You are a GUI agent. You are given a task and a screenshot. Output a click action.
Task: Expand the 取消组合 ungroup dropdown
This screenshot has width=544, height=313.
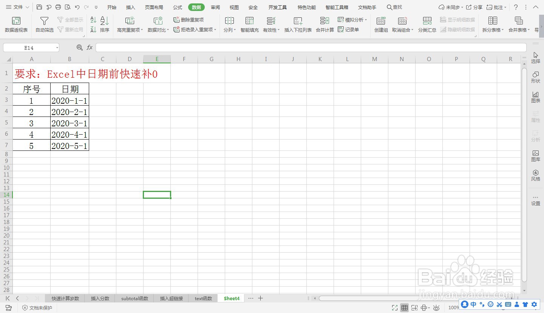(x=412, y=30)
